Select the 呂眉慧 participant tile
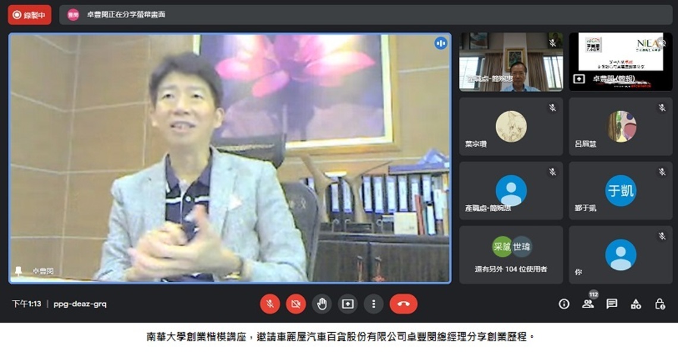This screenshot has width=678, height=362. [x=620, y=126]
